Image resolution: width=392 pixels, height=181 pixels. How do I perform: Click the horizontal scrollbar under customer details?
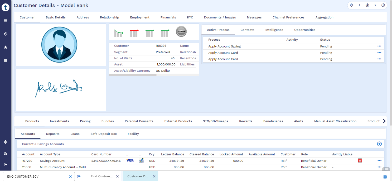pos(133,75)
